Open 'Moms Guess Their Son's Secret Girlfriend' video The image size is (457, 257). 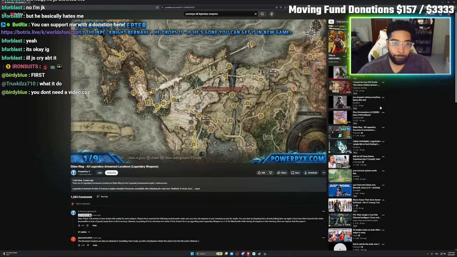click(x=340, y=205)
